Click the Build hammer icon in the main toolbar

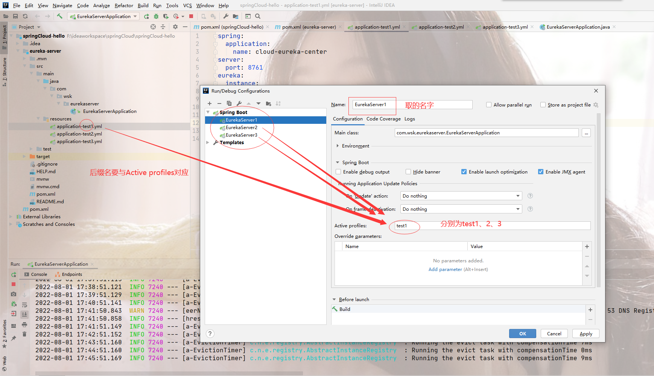click(59, 16)
